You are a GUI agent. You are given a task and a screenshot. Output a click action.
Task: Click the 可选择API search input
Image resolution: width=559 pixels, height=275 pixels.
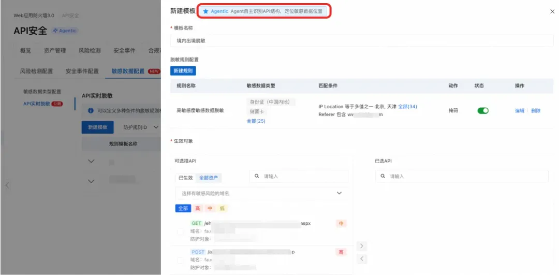(299, 176)
